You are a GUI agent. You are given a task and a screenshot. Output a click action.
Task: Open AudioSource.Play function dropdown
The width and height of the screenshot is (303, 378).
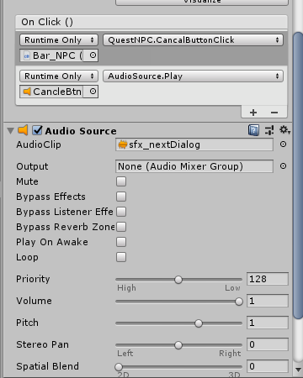pos(193,76)
